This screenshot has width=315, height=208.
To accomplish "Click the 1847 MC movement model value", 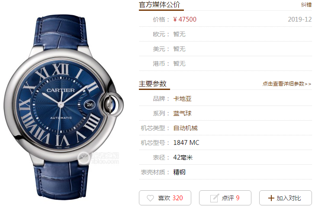I will [186, 143].
